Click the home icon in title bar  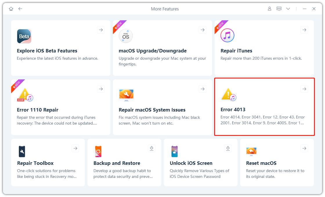click(x=11, y=9)
